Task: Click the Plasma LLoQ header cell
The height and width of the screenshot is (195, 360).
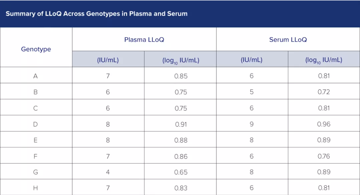Action: (144, 40)
